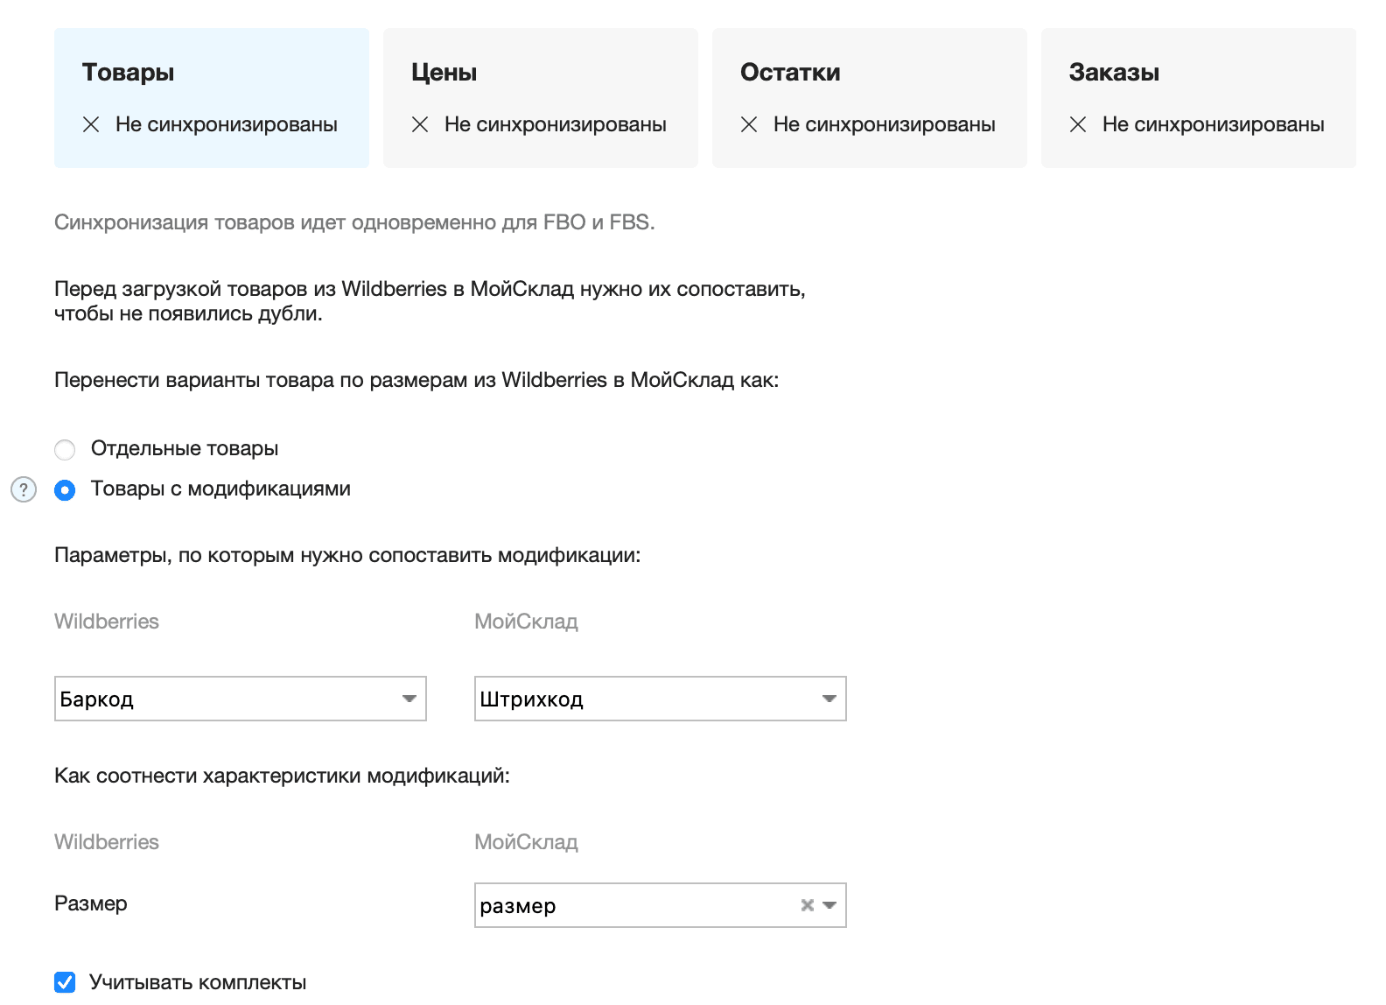This screenshot has height=1005, width=1386.
Task: Expand the Штрихкод dropdown arrow
Action: [829, 699]
